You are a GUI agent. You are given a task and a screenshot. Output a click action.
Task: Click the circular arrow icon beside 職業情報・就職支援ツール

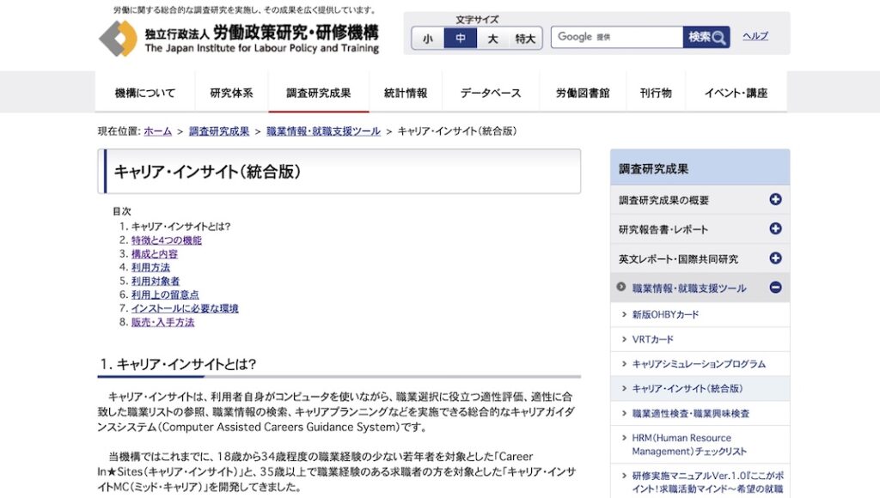(x=620, y=287)
